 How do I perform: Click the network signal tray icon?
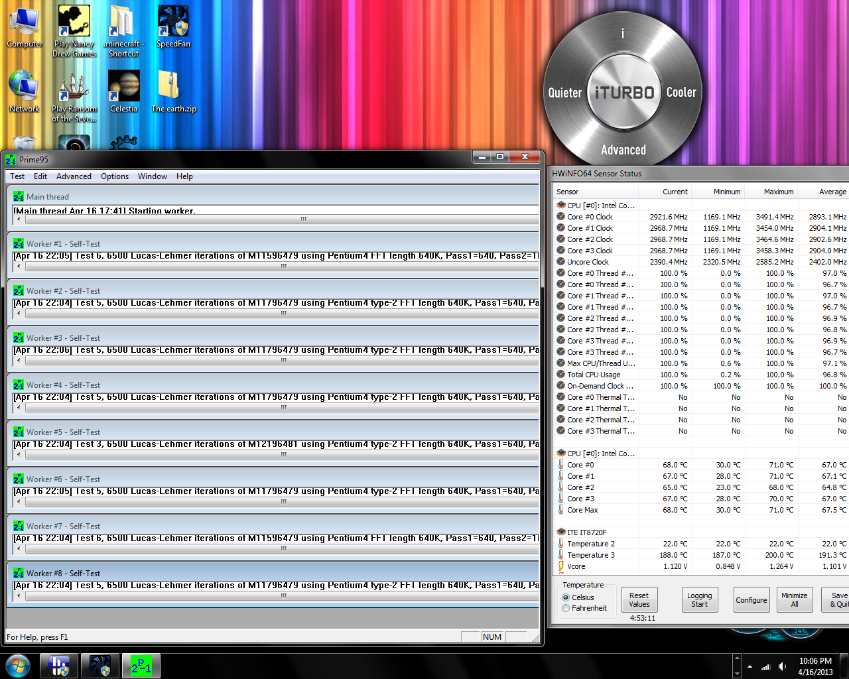765,666
